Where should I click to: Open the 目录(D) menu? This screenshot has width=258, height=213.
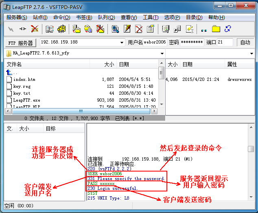(194, 17)
